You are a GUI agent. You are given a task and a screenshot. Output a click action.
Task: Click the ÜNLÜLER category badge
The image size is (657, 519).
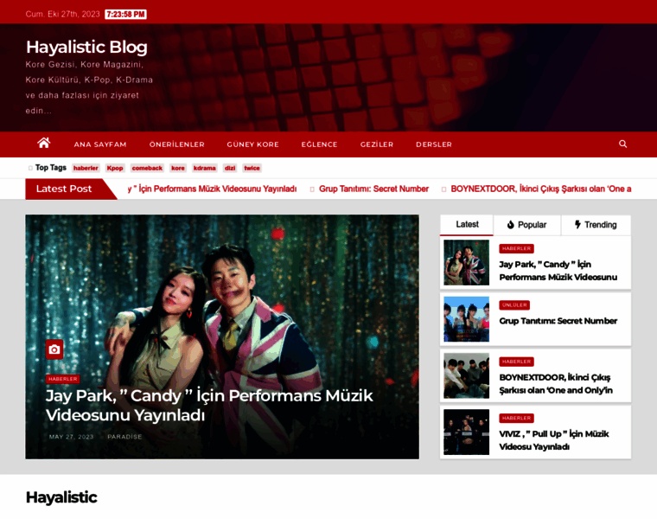[514, 305]
